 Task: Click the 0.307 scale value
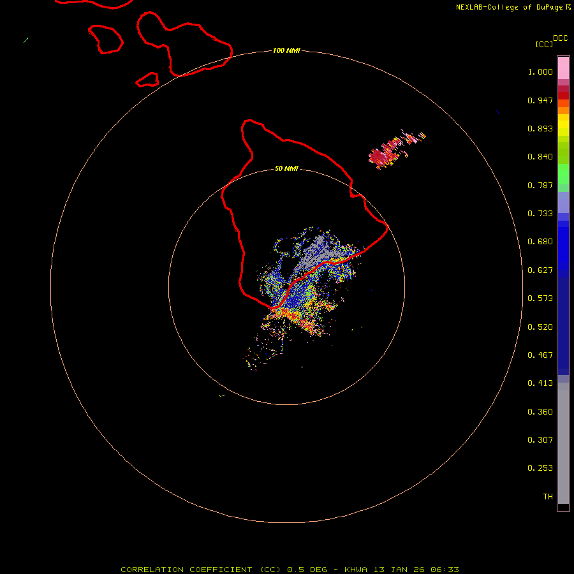click(540, 440)
